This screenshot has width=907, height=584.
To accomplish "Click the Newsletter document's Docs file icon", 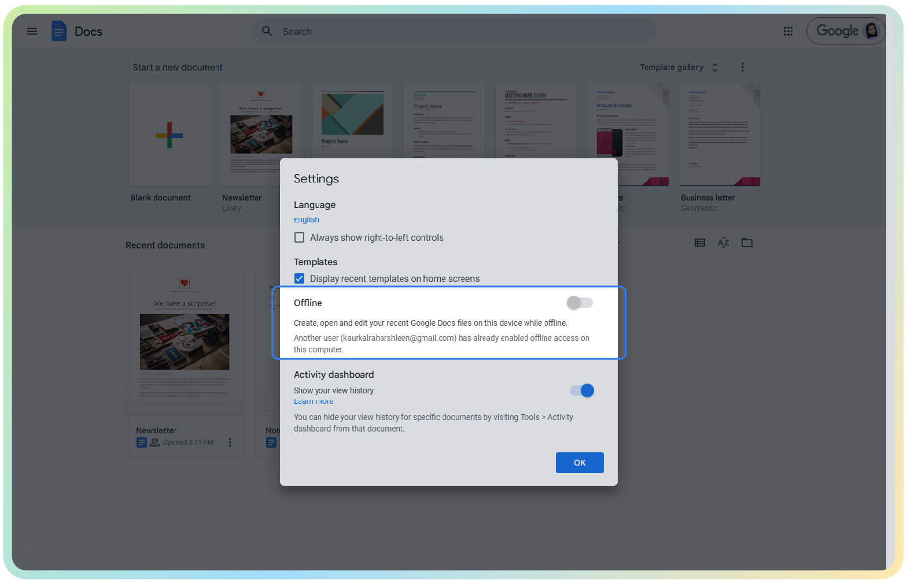I will tap(142, 442).
